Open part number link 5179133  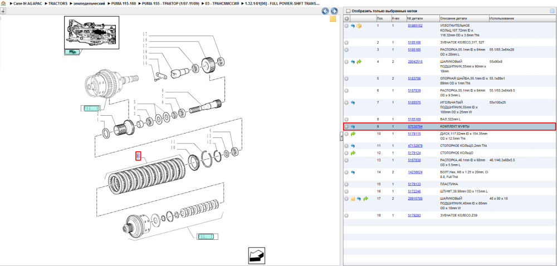point(414,184)
